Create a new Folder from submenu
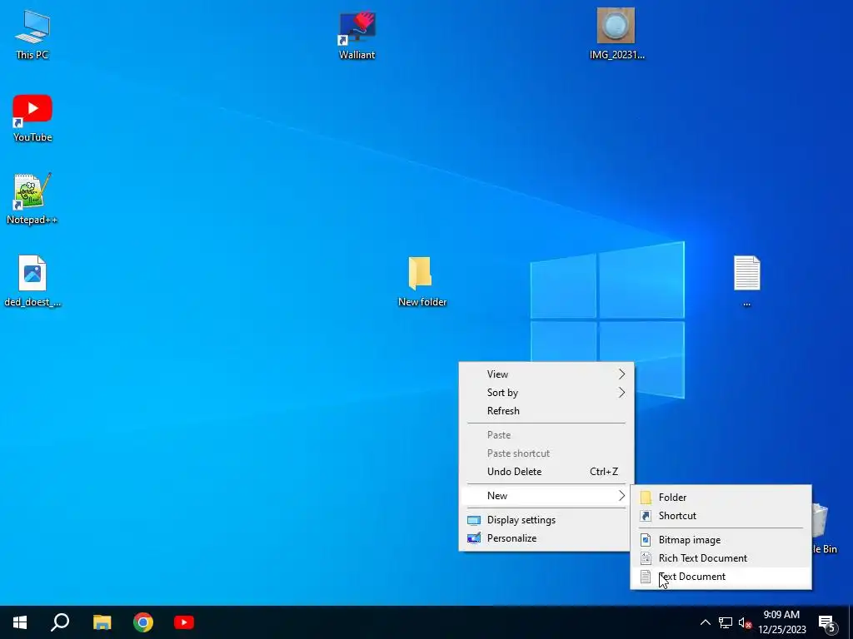Screen dimensions: 853x639 coord(721,498)
